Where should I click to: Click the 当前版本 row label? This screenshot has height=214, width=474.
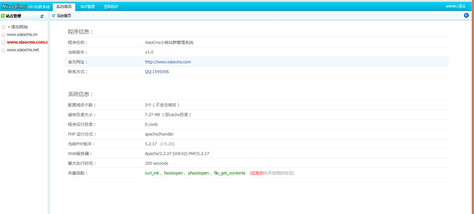[x=78, y=52]
